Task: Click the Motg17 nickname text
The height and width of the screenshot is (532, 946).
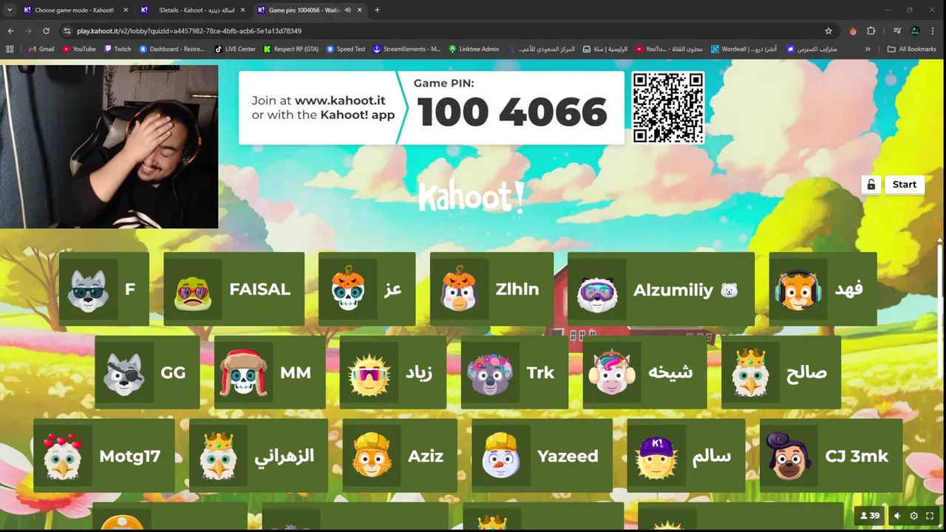Action: tap(129, 457)
